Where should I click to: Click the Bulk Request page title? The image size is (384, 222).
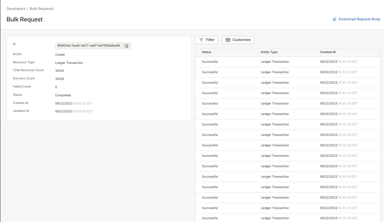pyautogui.click(x=25, y=19)
